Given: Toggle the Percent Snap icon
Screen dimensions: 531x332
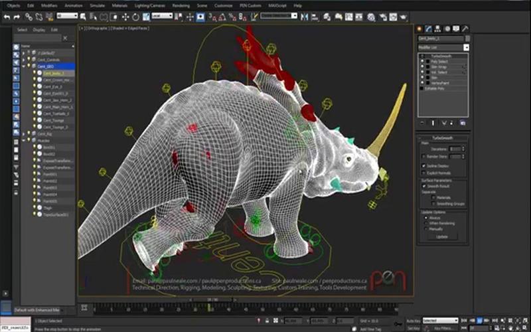Looking at the screenshot, I should click(x=232, y=17).
